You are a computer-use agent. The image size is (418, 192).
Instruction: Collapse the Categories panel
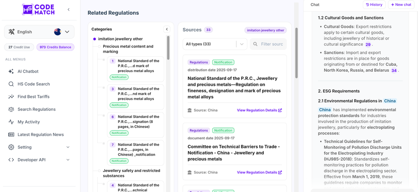tap(167, 29)
